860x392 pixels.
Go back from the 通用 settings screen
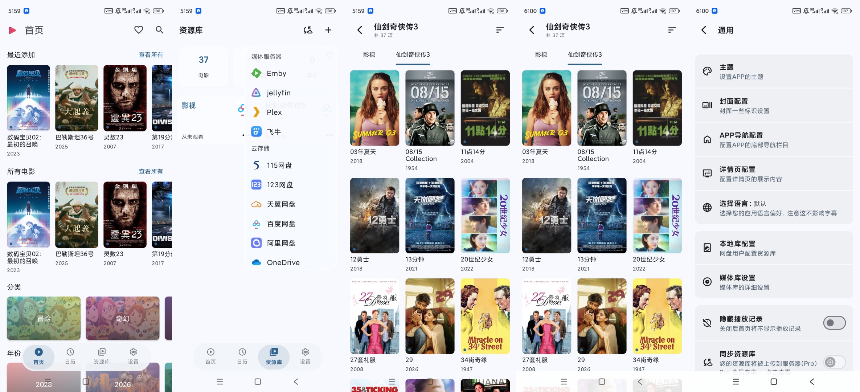[704, 30]
